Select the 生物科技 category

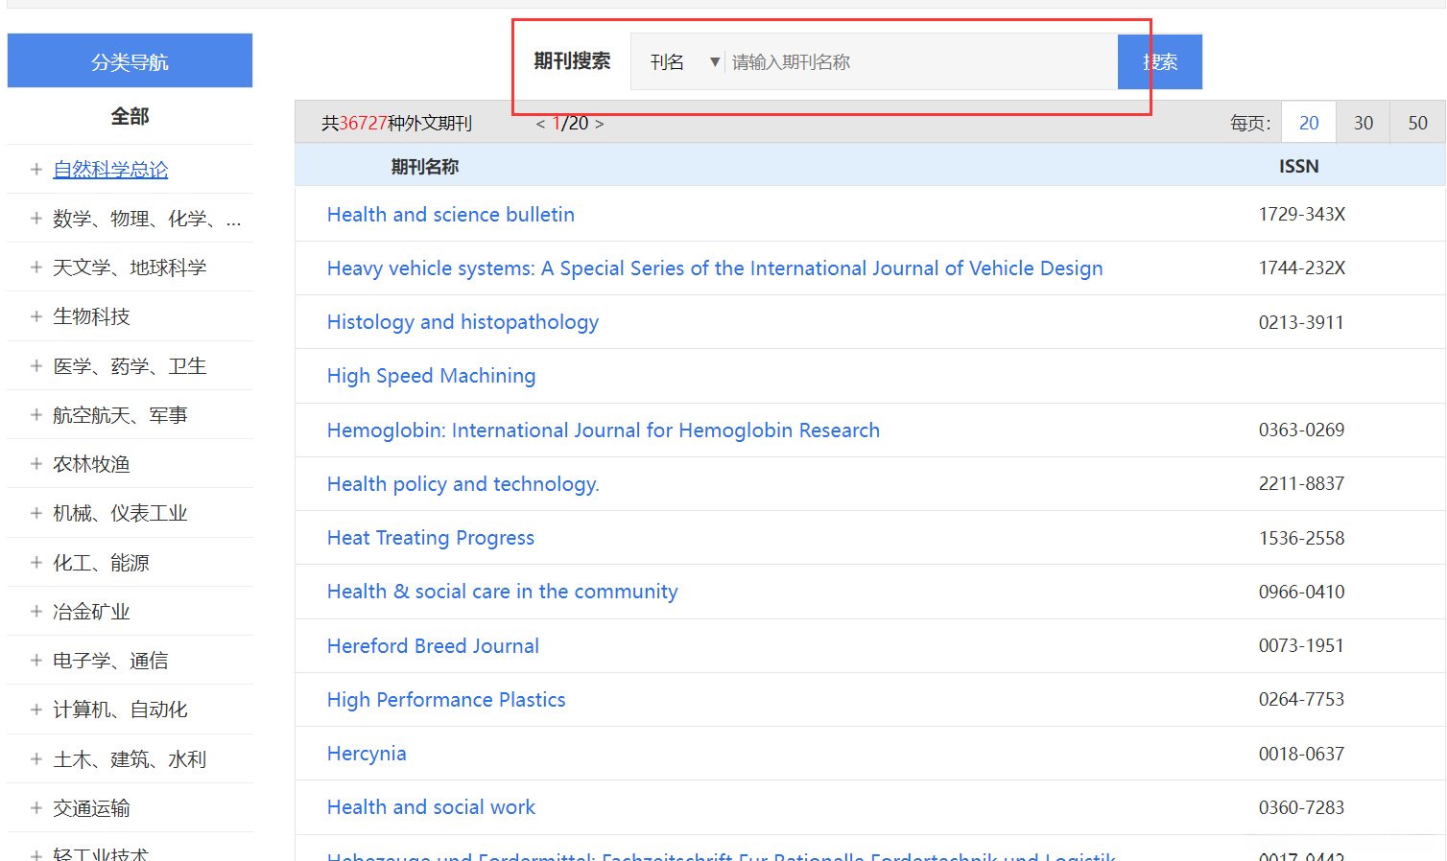pos(91,316)
